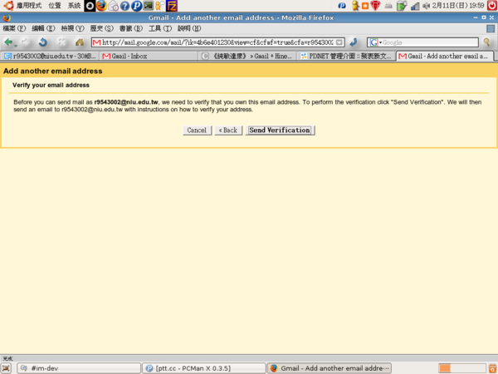Open the Google search engine dropdown
Viewport: 498px width, 374px height.
coord(375,42)
